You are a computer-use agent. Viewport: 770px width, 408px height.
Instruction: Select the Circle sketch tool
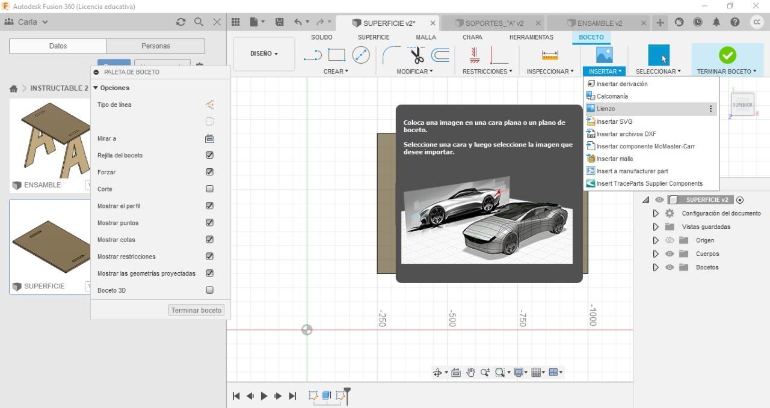coord(360,56)
